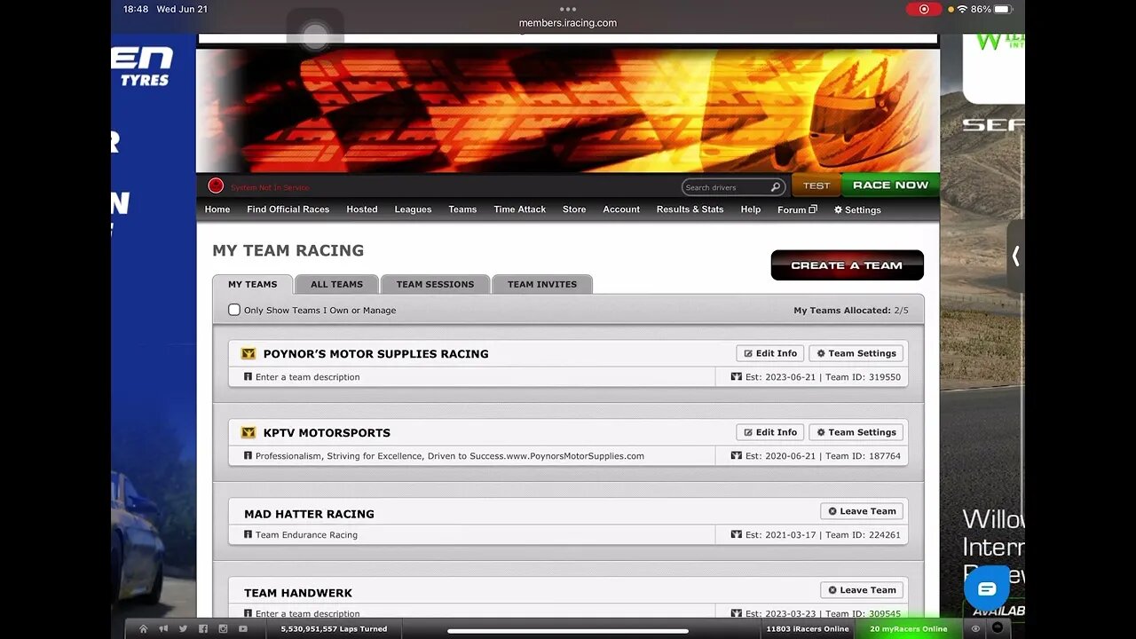The width and height of the screenshot is (1136, 639).
Task: Open Settings in the navigation bar
Action: 857,209
